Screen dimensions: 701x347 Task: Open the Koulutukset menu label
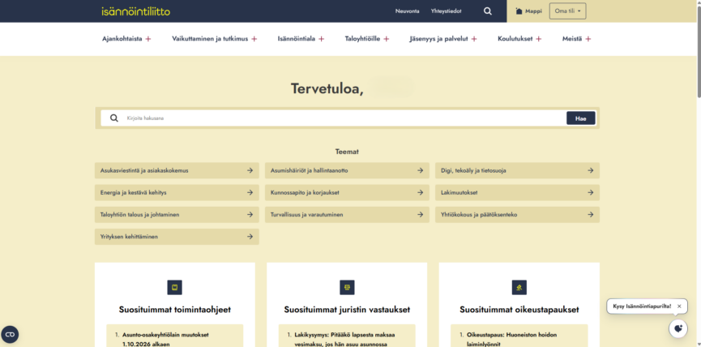click(x=515, y=39)
